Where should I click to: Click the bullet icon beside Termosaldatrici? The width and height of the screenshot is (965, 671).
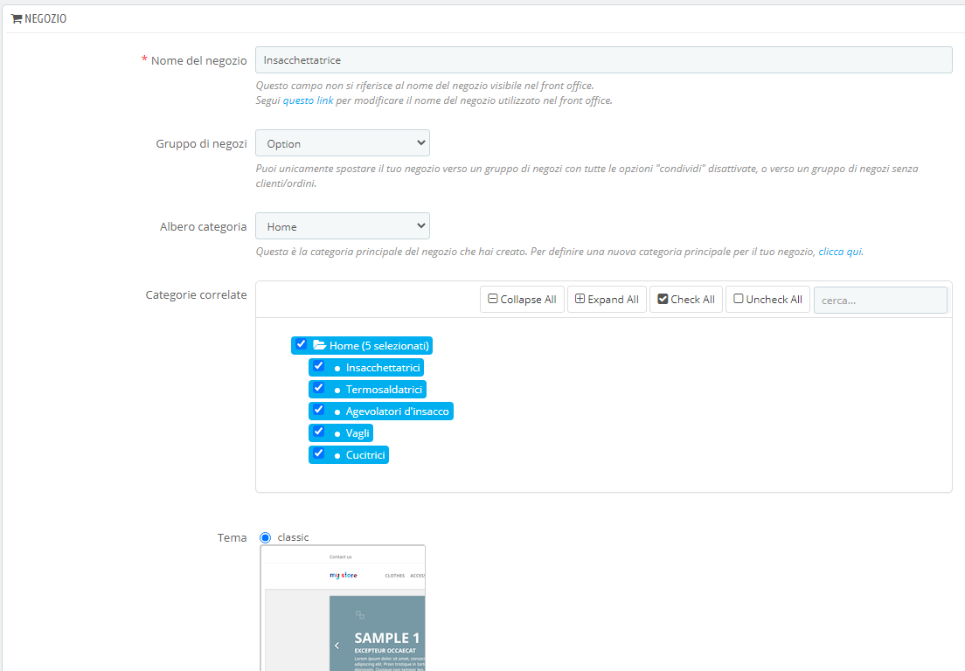[337, 391]
